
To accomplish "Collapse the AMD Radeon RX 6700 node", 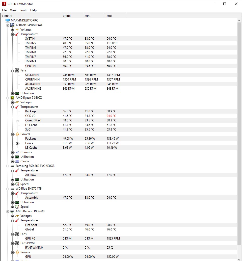I will pyautogui.click(x=8, y=212).
